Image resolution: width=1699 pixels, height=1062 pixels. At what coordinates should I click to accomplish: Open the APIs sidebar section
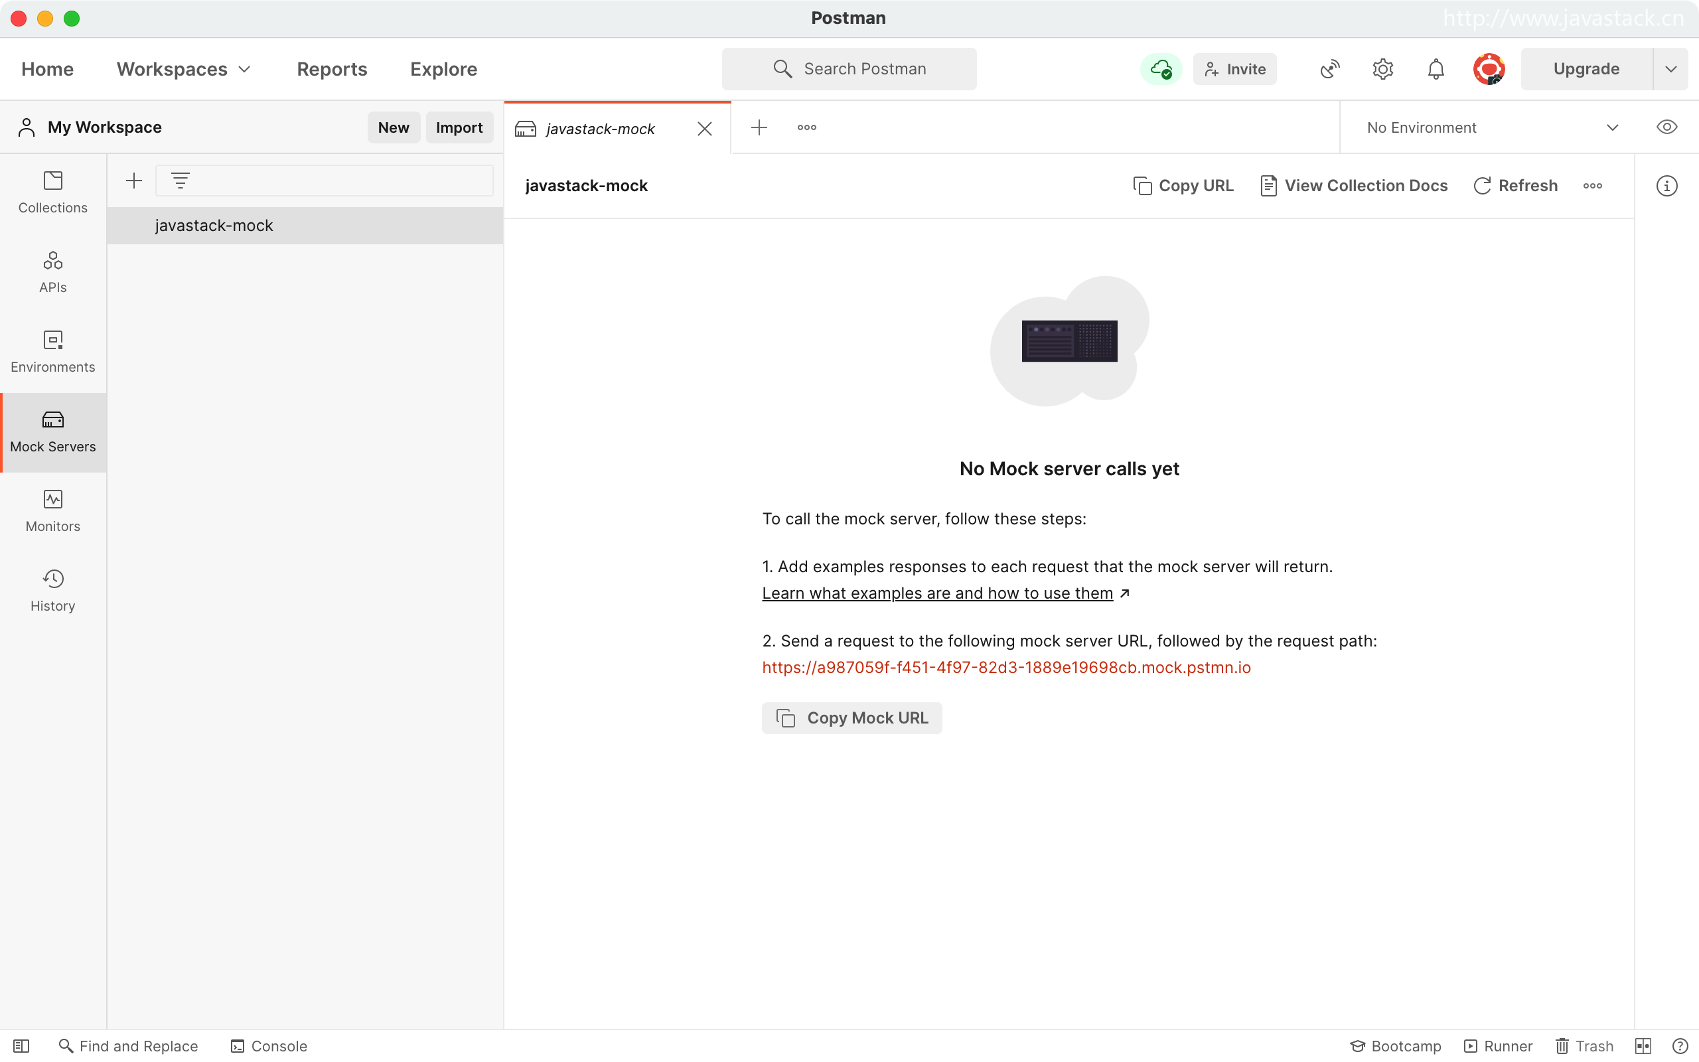click(x=52, y=272)
